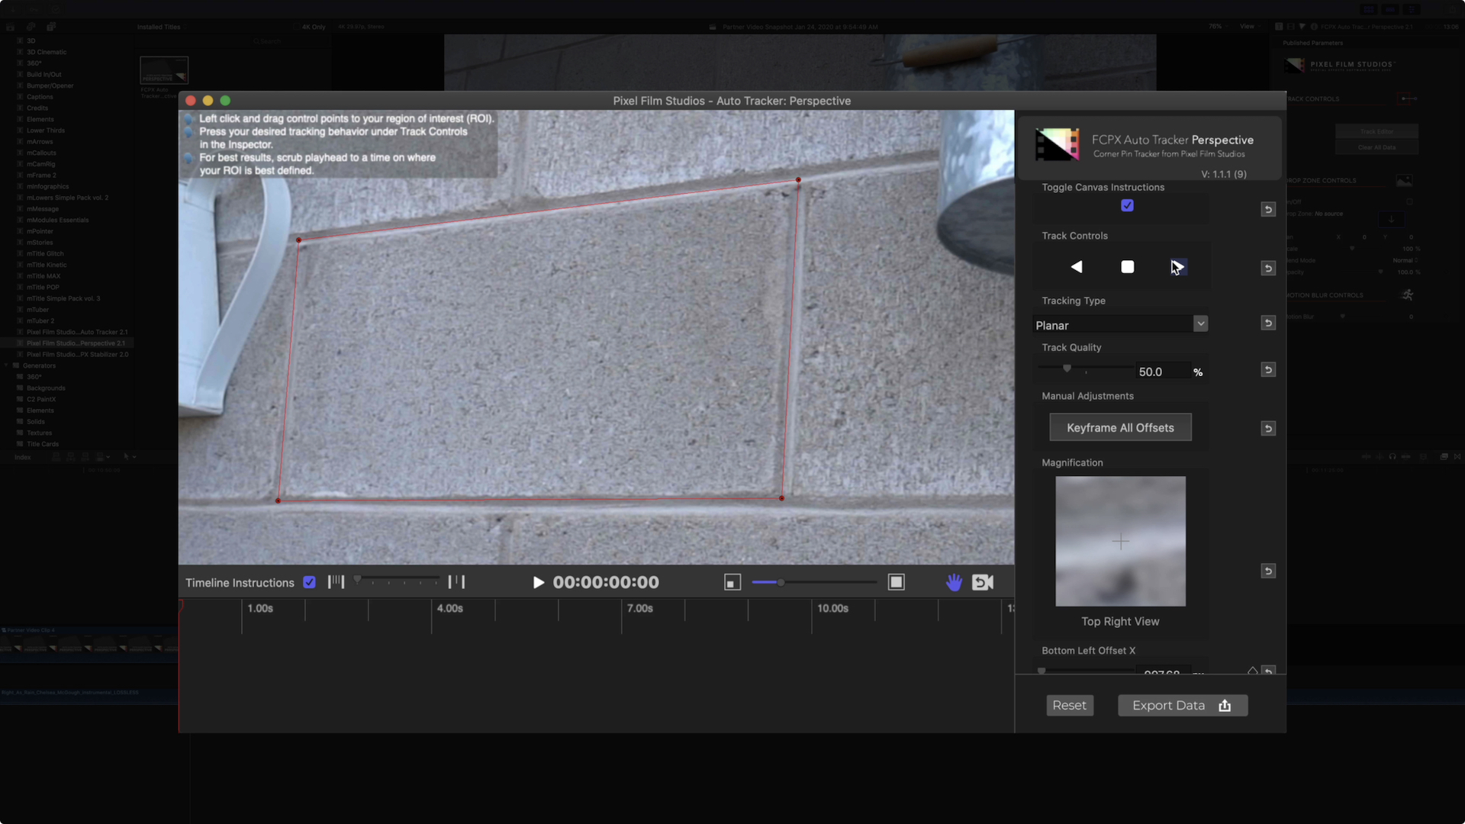This screenshot has height=824, width=1465.
Task: Disable the Timeline Instructions checkbox
Action: [309, 581]
